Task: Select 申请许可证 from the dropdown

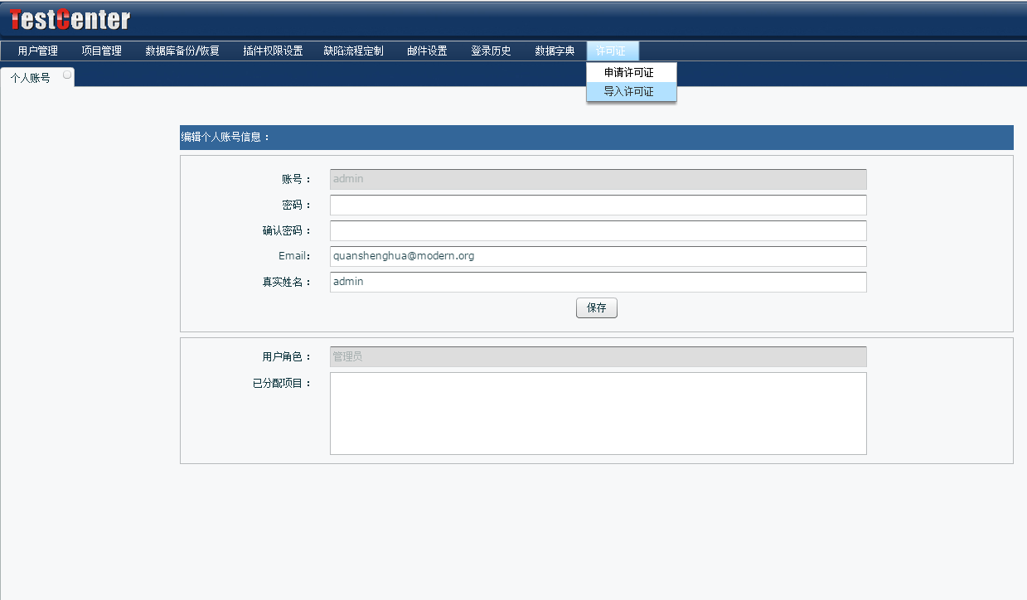Action: pos(629,73)
